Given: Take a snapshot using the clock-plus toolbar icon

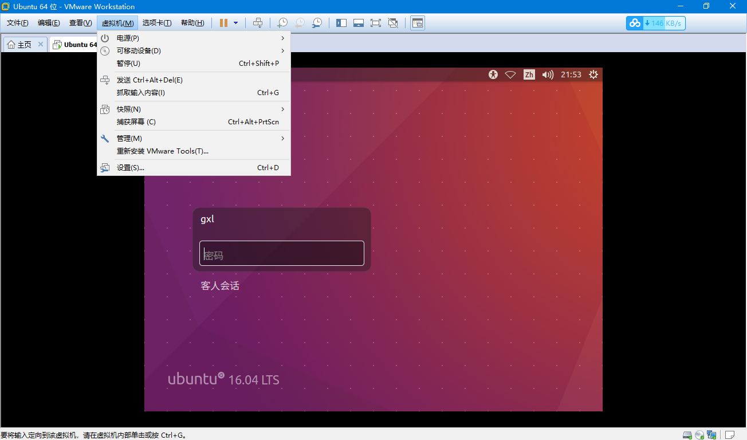Looking at the screenshot, I should [x=282, y=23].
